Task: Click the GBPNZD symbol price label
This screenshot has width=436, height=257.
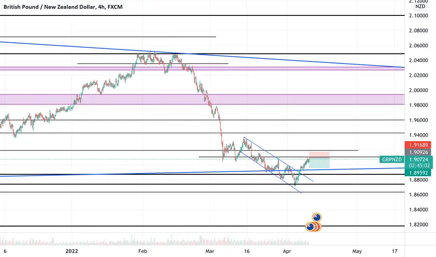Action: click(x=392, y=159)
